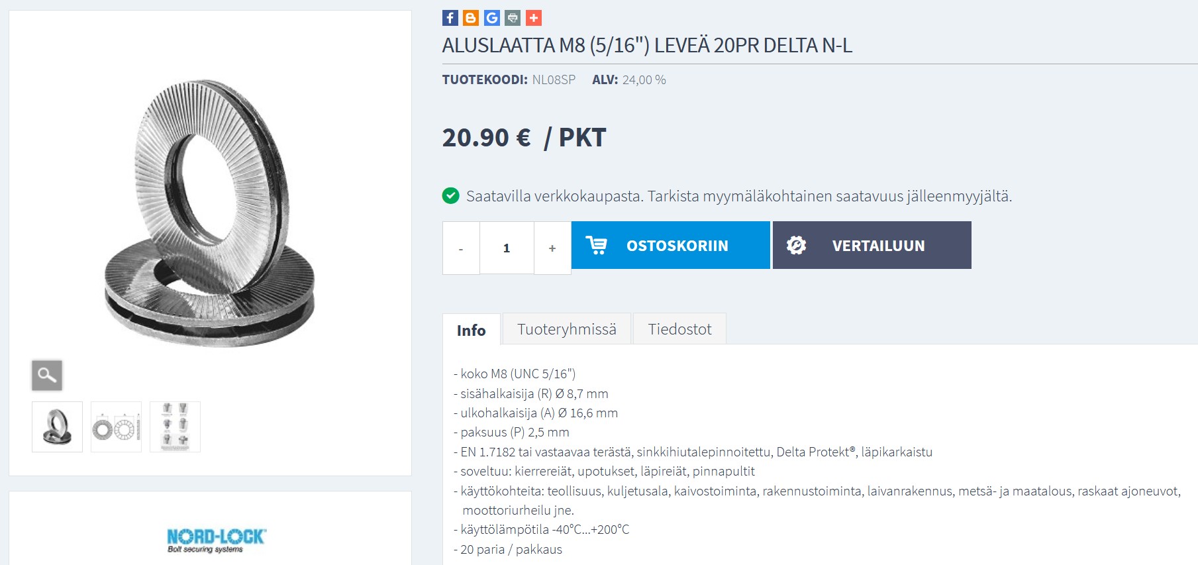Select the Info tab

471,330
